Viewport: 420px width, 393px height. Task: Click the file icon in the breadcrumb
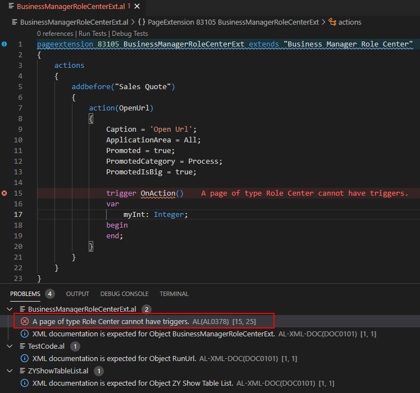pyautogui.click(x=15, y=22)
